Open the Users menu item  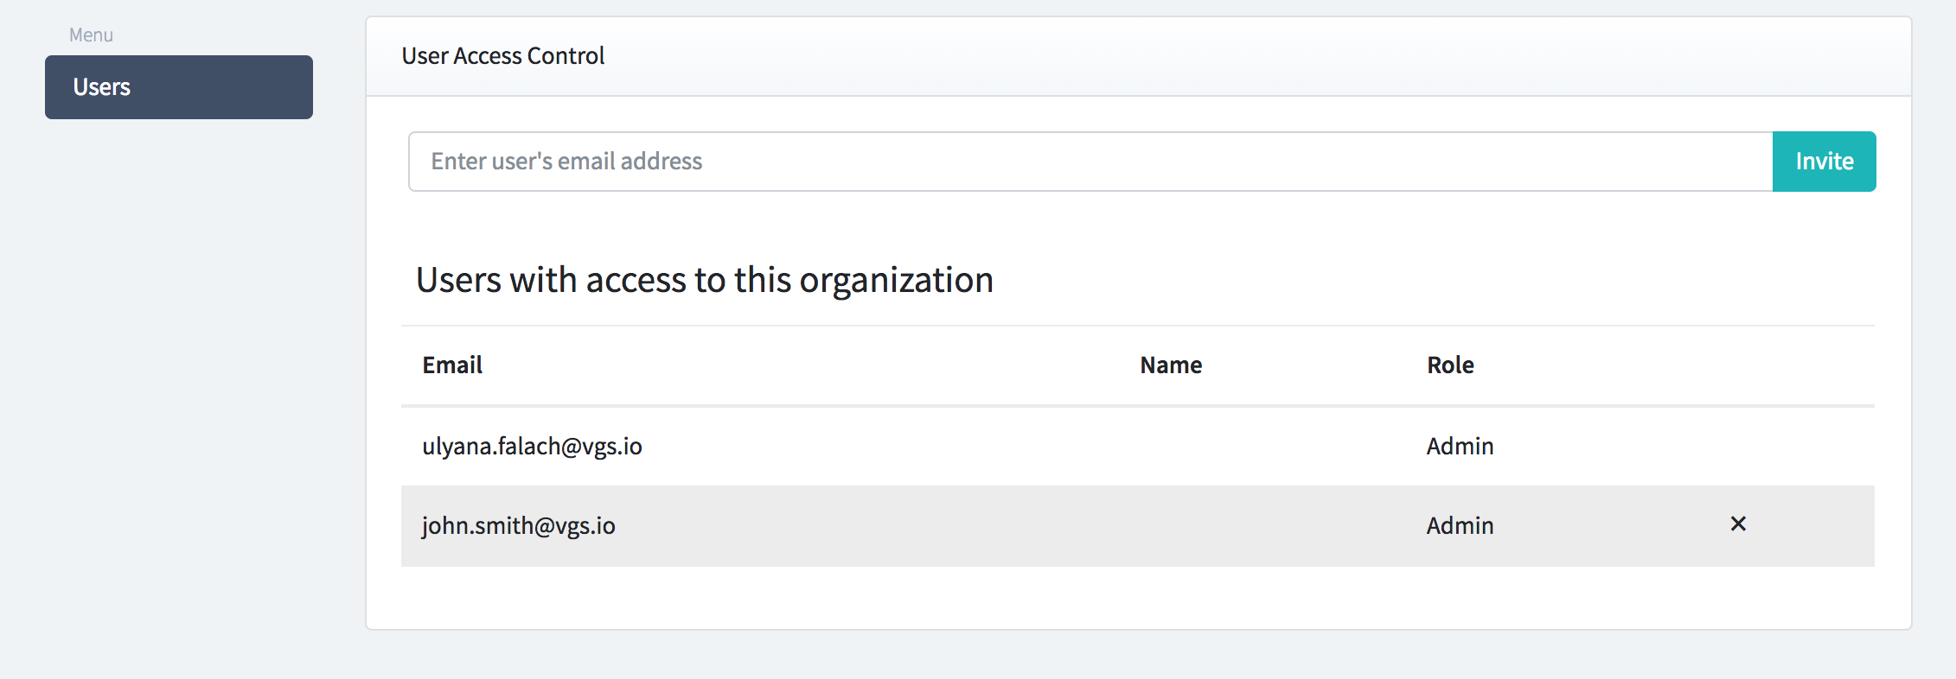(x=179, y=87)
